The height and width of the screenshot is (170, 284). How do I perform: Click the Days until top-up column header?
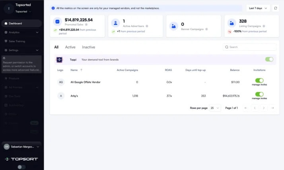[195, 70]
